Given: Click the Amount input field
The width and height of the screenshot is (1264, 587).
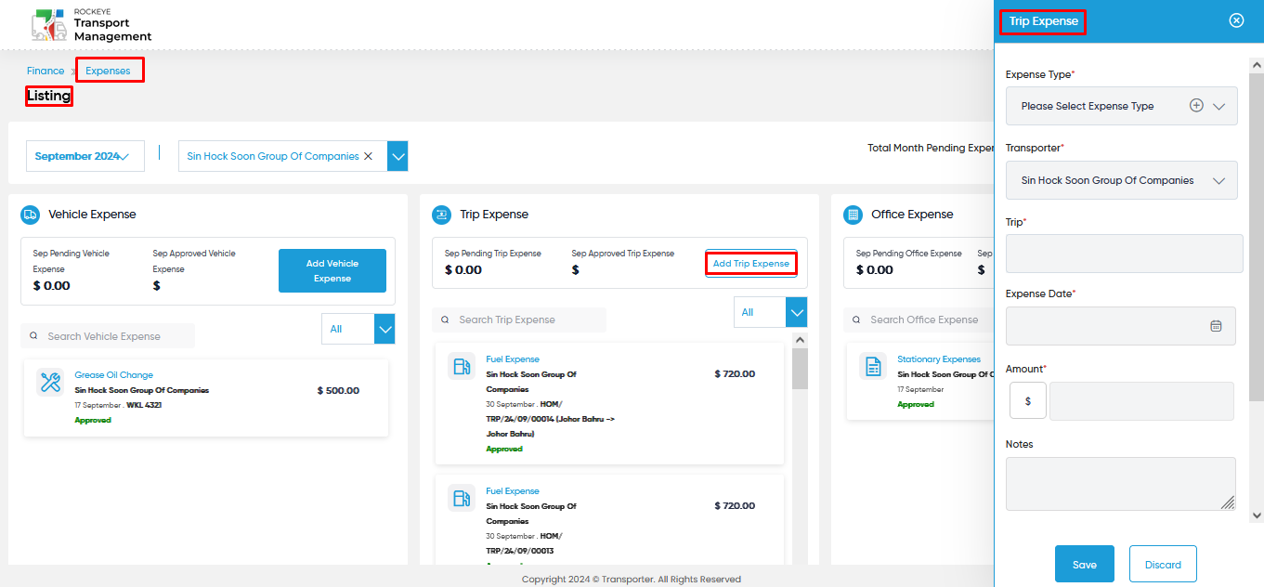Looking at the screenshot, I should coord(1142,401).
